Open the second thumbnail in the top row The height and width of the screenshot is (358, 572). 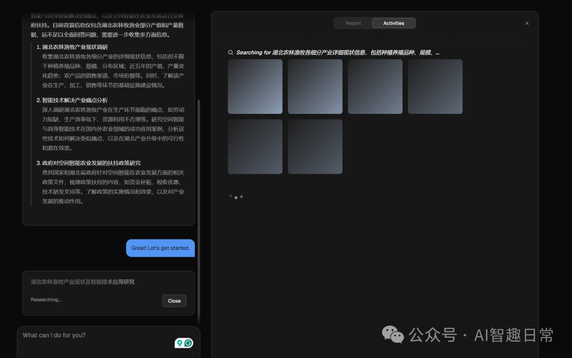click(x=315, y=86)
